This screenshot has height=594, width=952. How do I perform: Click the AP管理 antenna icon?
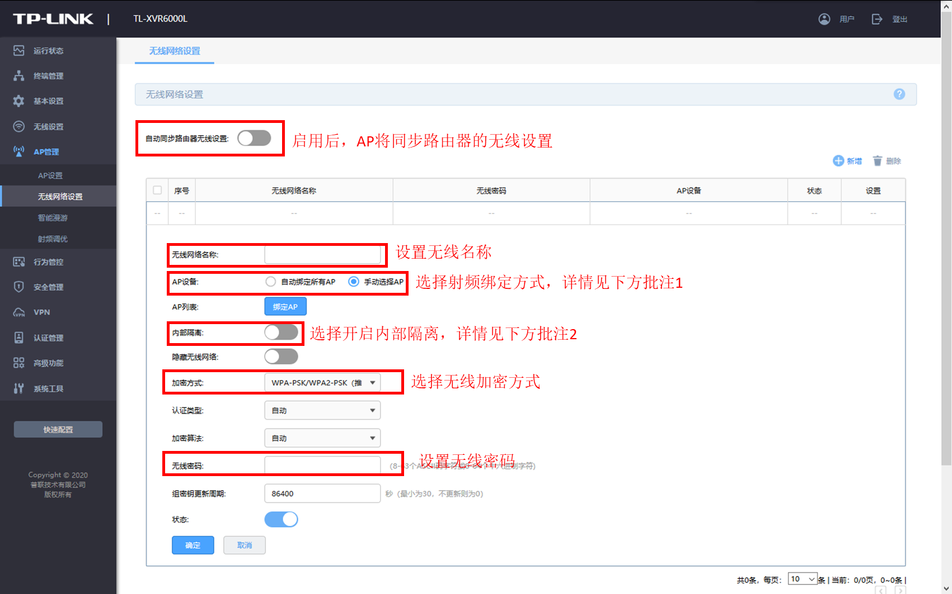click(19, 151)
